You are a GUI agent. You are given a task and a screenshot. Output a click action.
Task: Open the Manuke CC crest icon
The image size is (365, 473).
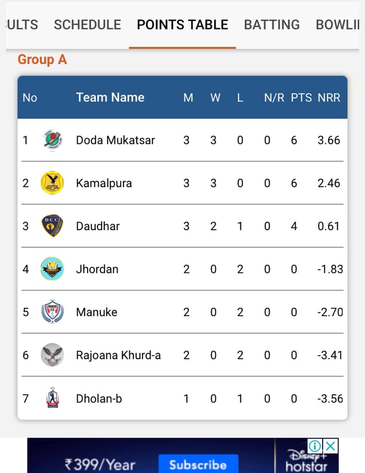pos(53,312)
